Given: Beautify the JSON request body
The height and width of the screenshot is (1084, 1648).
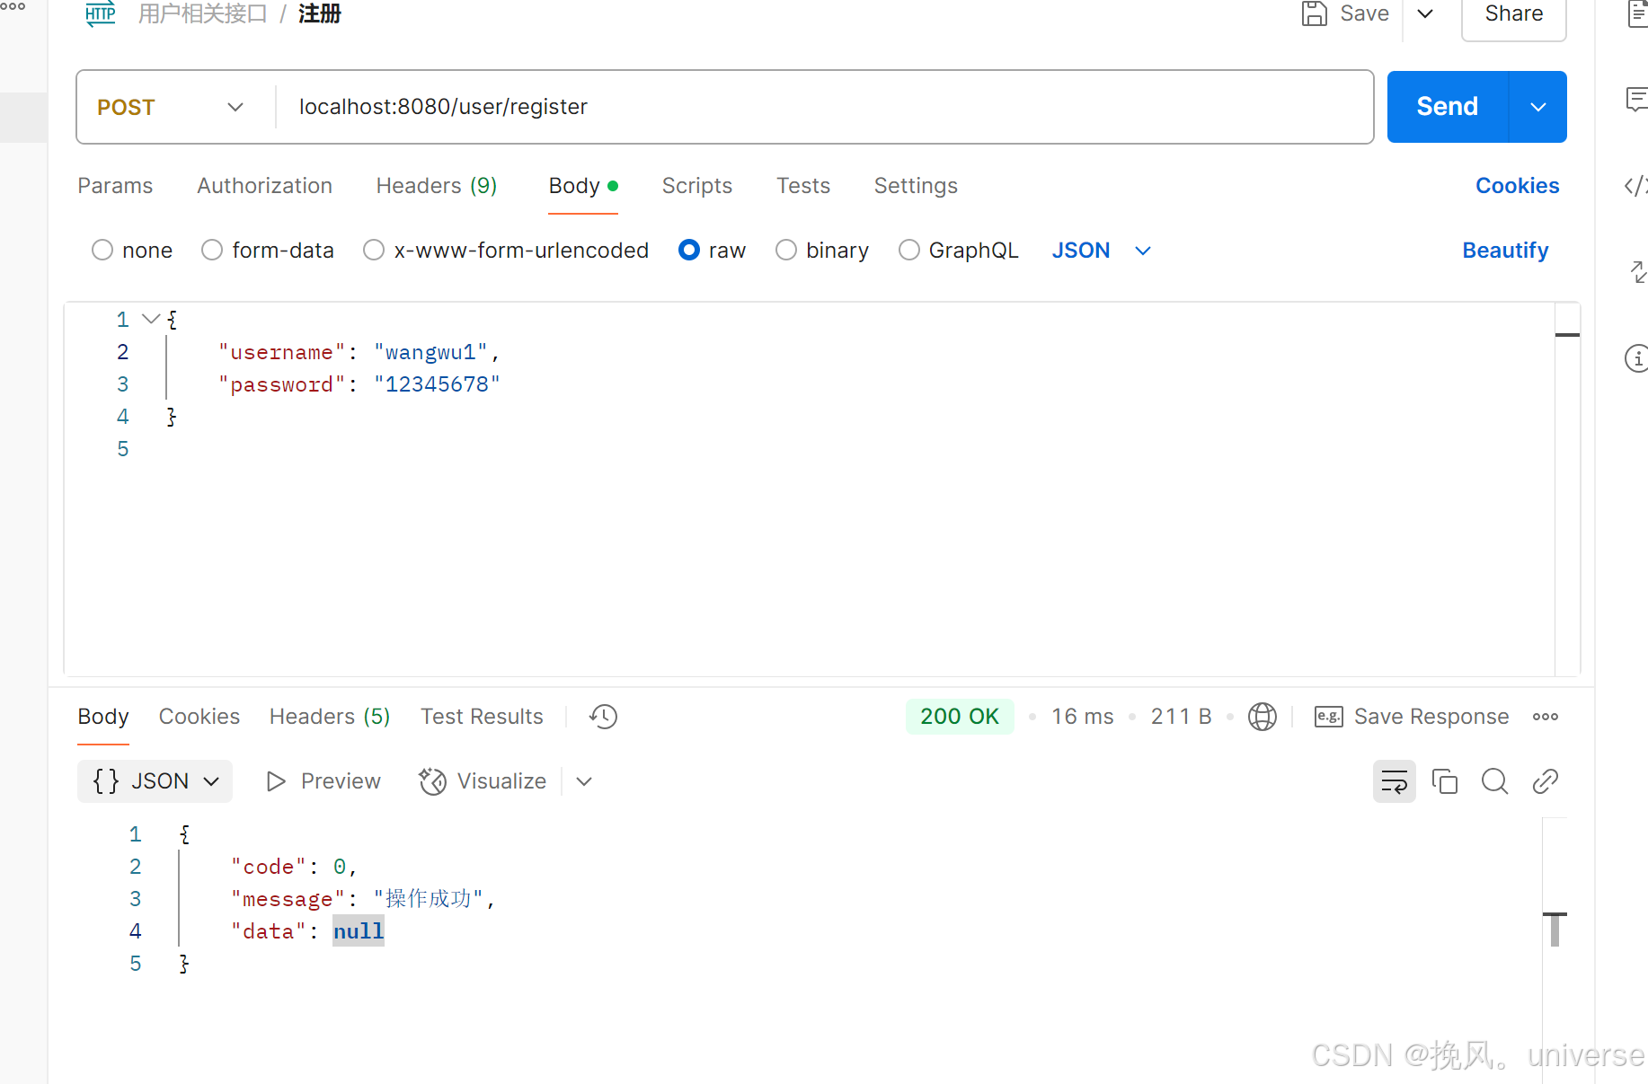Looking at the screenshot, I should [x=1505, y=250].
